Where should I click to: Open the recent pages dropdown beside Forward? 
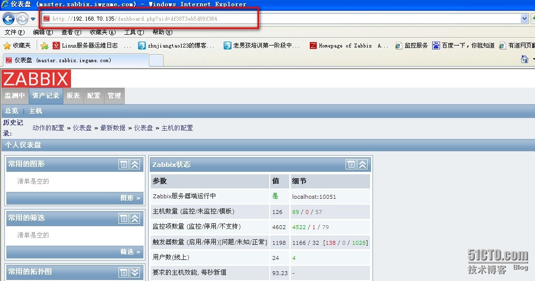(x=33, y=19)
